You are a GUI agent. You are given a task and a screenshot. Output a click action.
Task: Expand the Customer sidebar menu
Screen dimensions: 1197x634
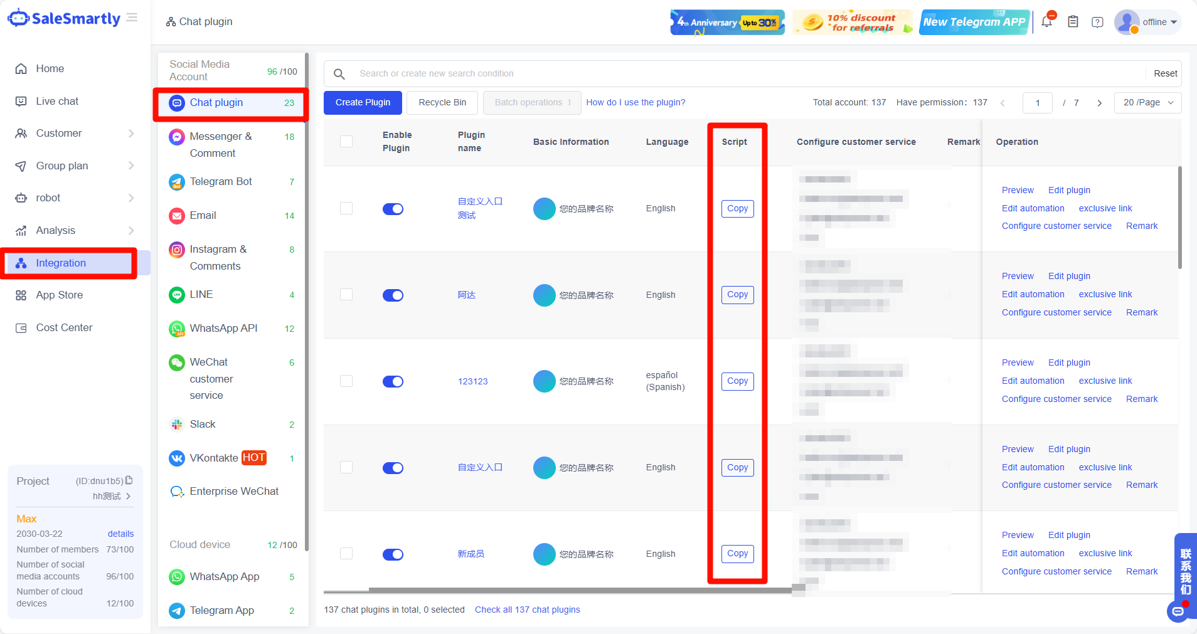point(60,133)
